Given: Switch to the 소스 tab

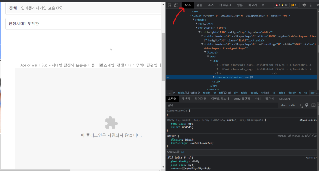Looking at the screenshot, I should pyautogui.click(x=210, y=5).
